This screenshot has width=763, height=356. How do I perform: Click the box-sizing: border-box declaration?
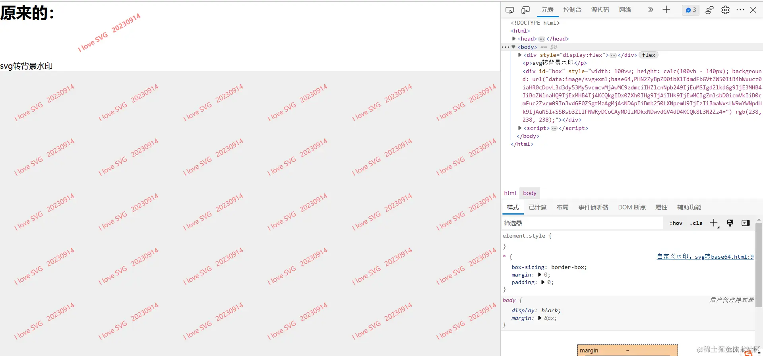[549, 267]
